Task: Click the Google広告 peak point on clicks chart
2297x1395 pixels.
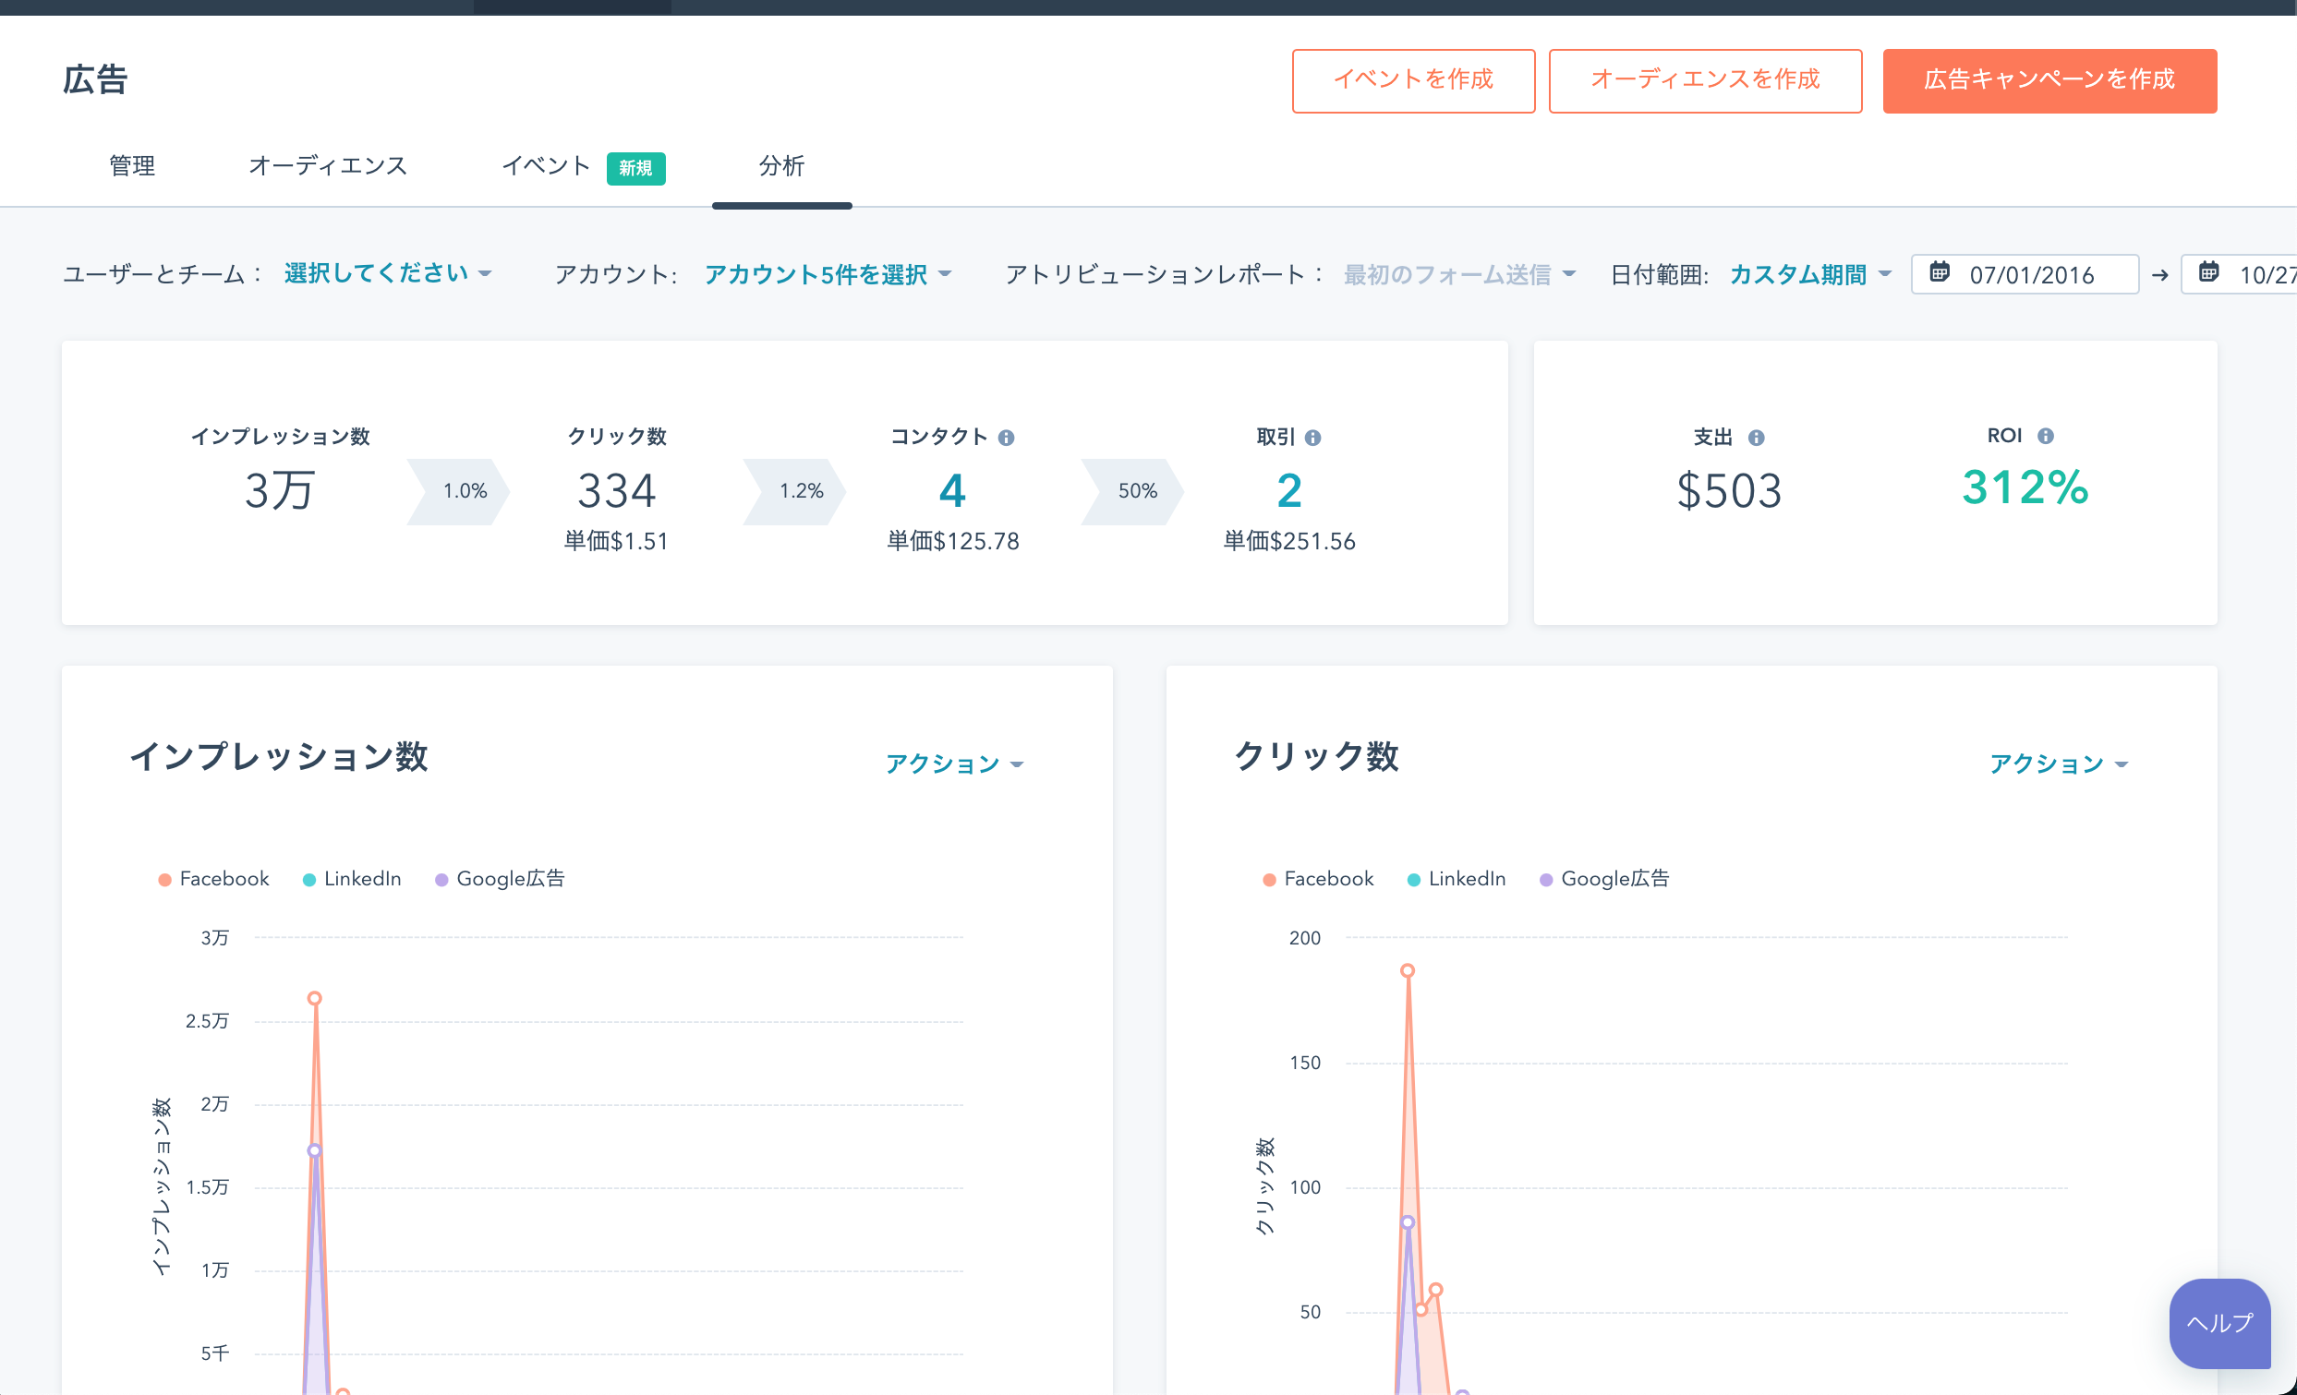Action: coord(1408,1221)
